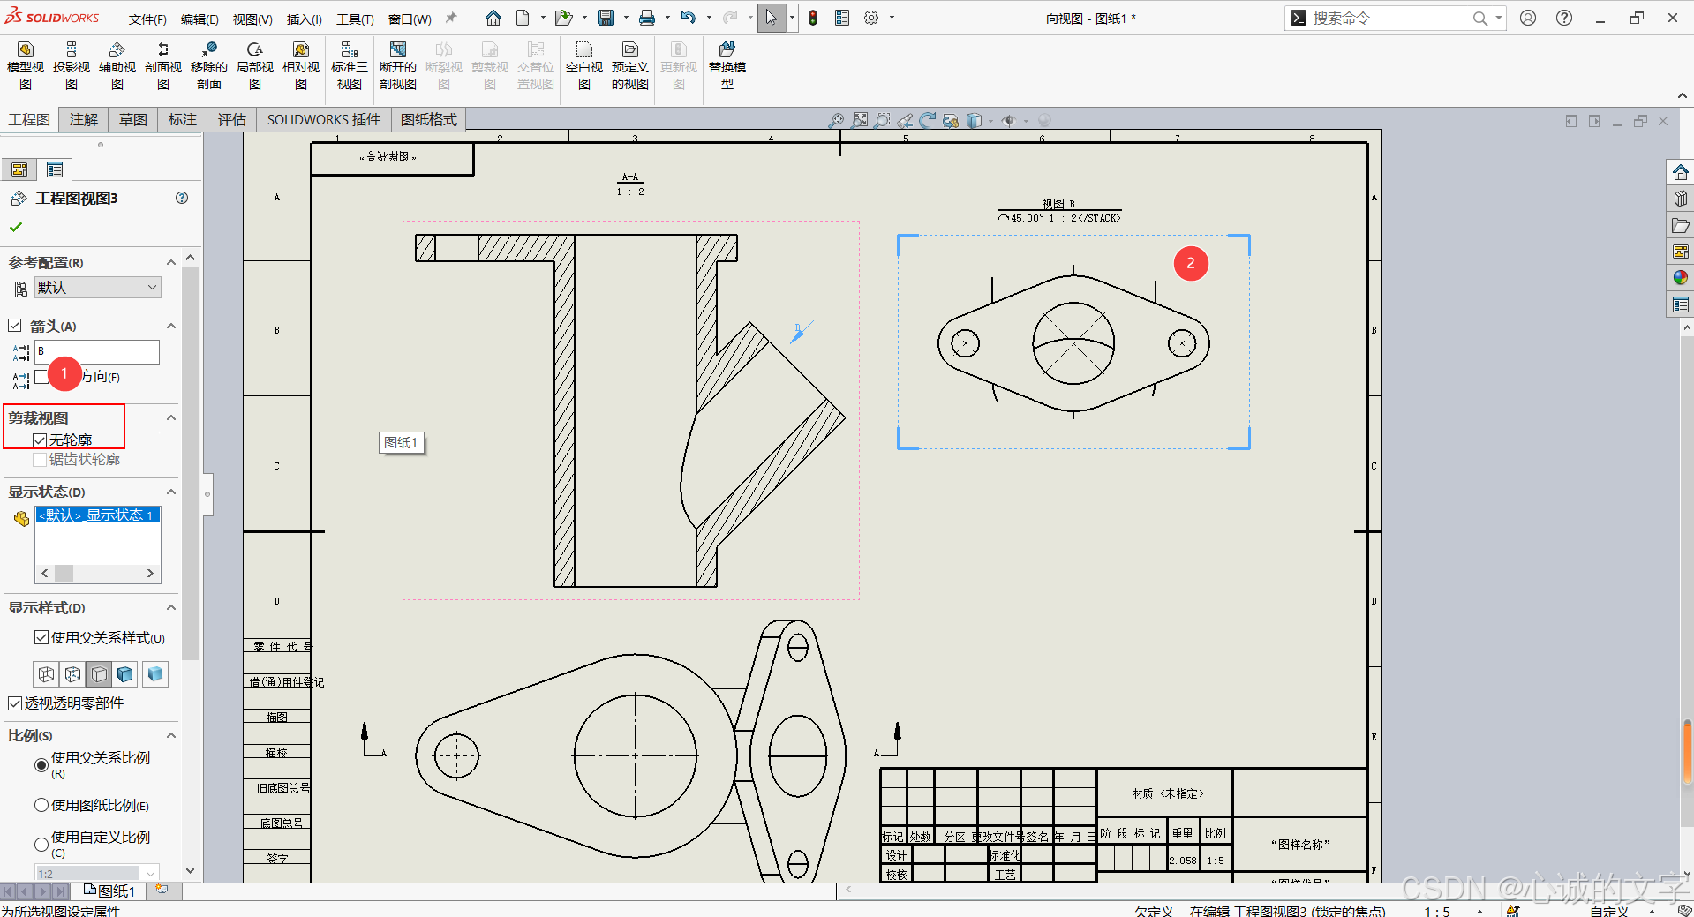Image resolution: width=1694 pixels, height=917 pixels.
Task: Click the Home icon in the top toolbar
Action: click(x=493, y=18)
